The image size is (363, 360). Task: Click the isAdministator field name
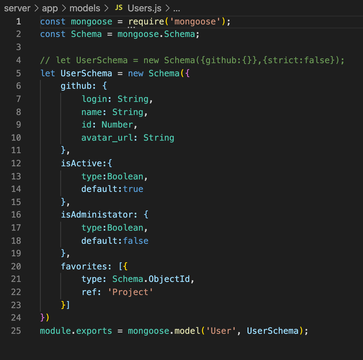pos(96,215)
